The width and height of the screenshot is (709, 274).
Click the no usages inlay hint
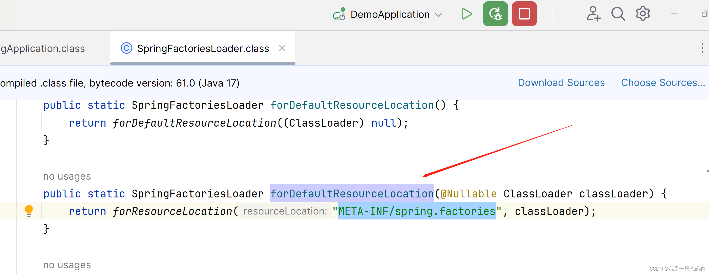pyautogui.click(x=67, y=176)
